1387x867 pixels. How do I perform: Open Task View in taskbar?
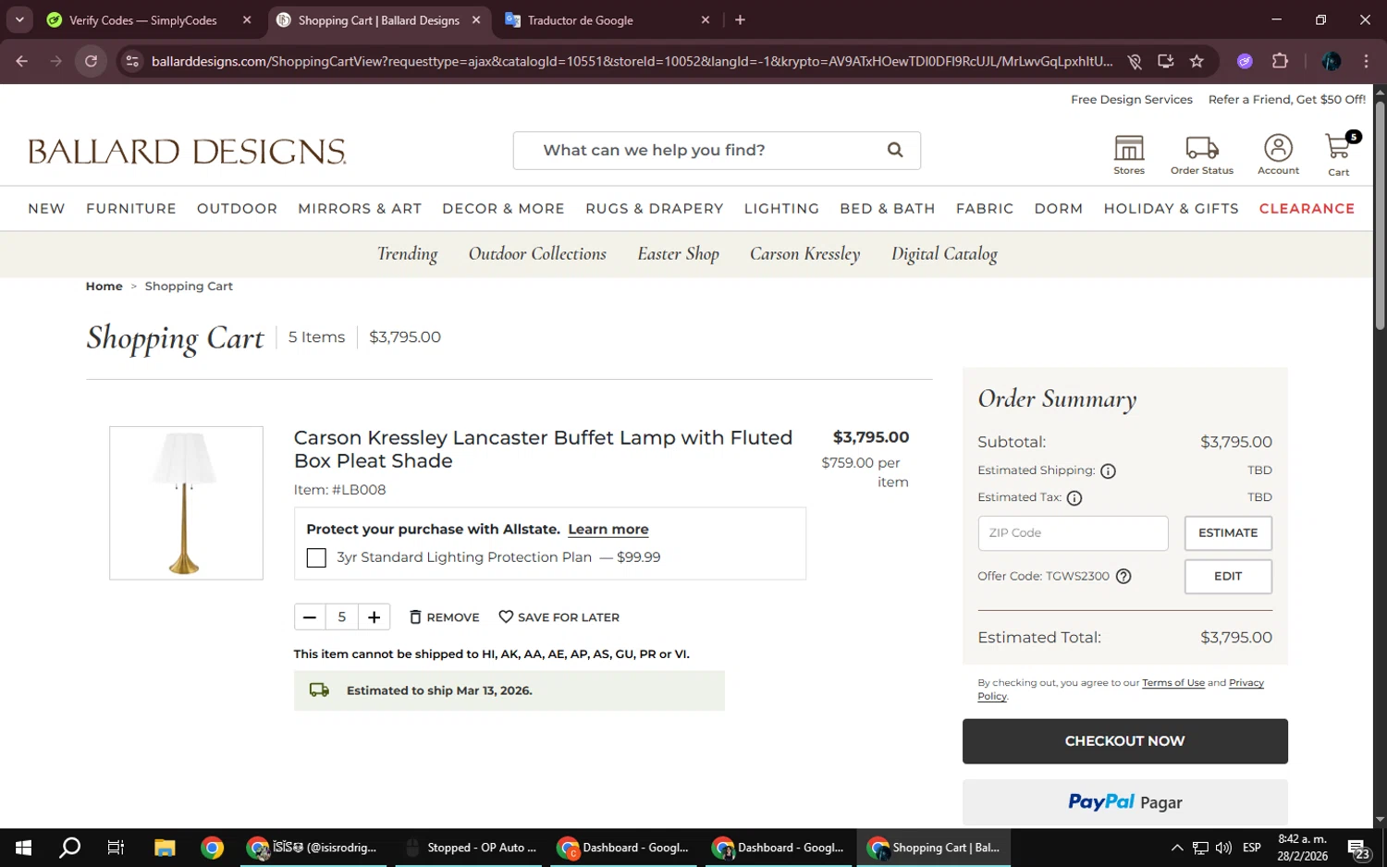point(116,848)
